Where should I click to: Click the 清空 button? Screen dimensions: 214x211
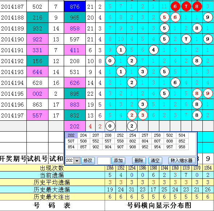coord(155,161)
